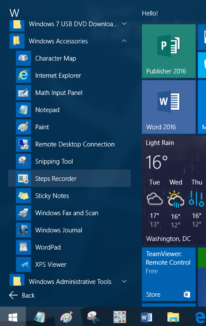Click the Sticky Notes icon
This screenshot has width=206, height=326.
pos(23,195)
